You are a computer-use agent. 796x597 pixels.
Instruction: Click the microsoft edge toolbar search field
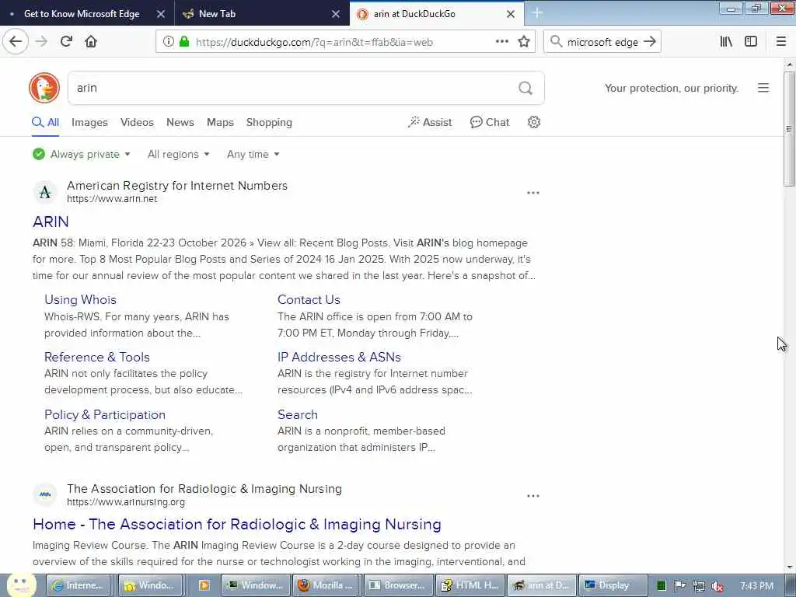pyautogui.click(x=602, y=42)
